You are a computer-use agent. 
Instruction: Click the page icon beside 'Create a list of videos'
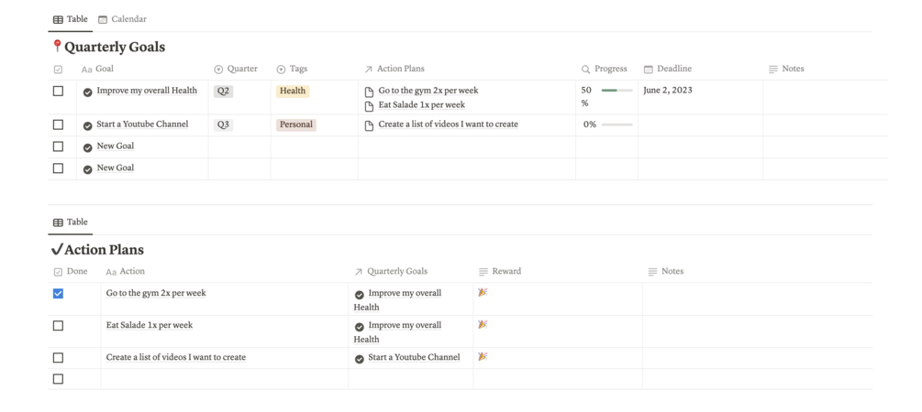[369, 125]
